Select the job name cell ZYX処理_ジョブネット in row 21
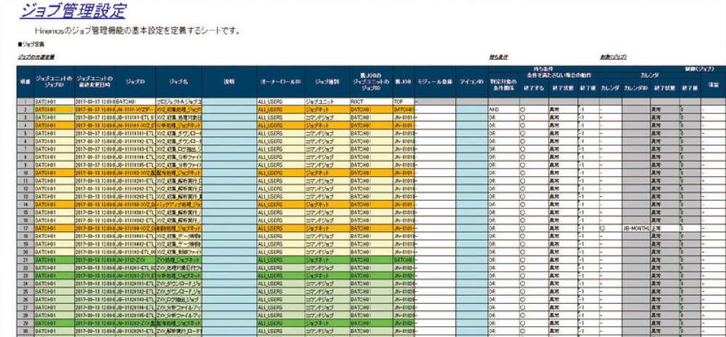Viewport: 726px width, 337px height. pyautogui.click(x=179, y=260)
